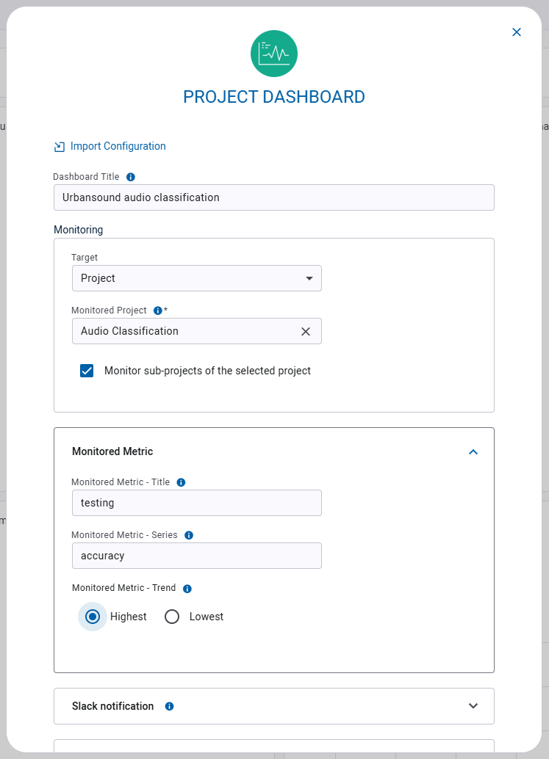
Task: Collapse the Monitored Metric section
Action: click(473, 451)
